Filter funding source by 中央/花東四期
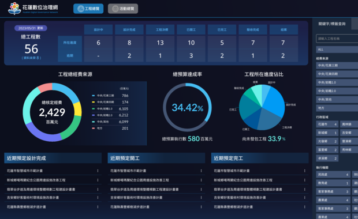Viewport: 358px width, 219px height. (x=337, y=74)
